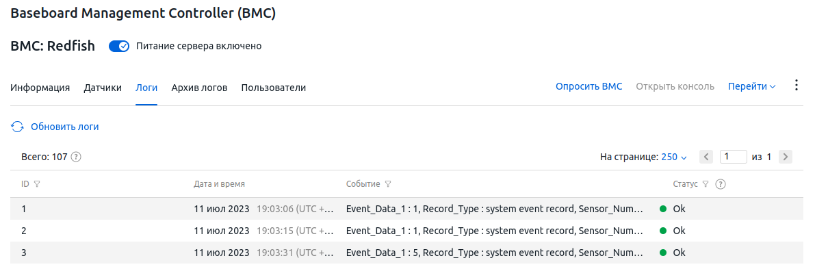815x269 pixels.
Task: Open the ID column filter icon
Action: (x=37, y=183)
